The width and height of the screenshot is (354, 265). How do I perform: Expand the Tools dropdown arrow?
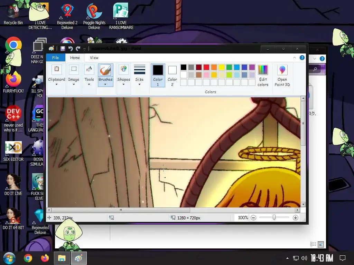(89, 84)
